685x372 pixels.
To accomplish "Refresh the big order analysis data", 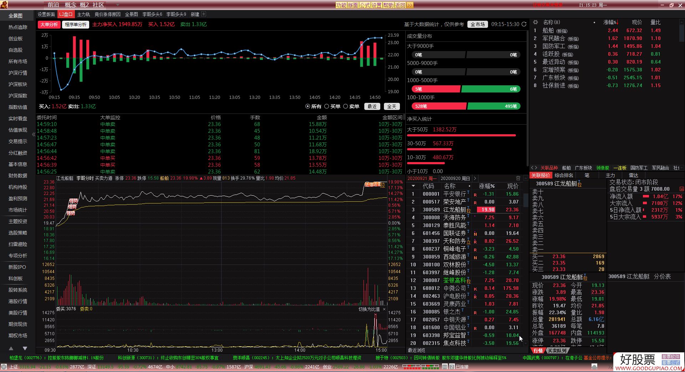I will pyautogui.click(x=524, y=24).
